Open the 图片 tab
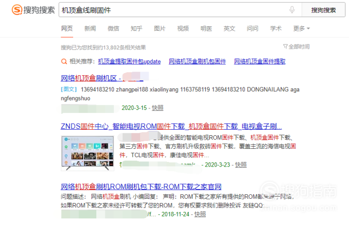The width and height of the screenshot is (349, 225). click(x=159, y=28)
